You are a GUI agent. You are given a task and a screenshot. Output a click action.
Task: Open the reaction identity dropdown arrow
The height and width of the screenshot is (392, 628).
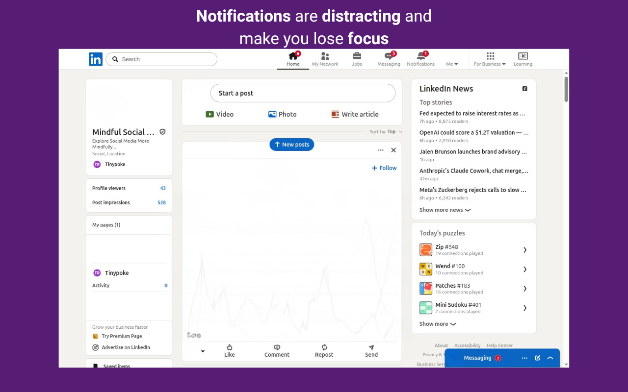click(203, 351)
